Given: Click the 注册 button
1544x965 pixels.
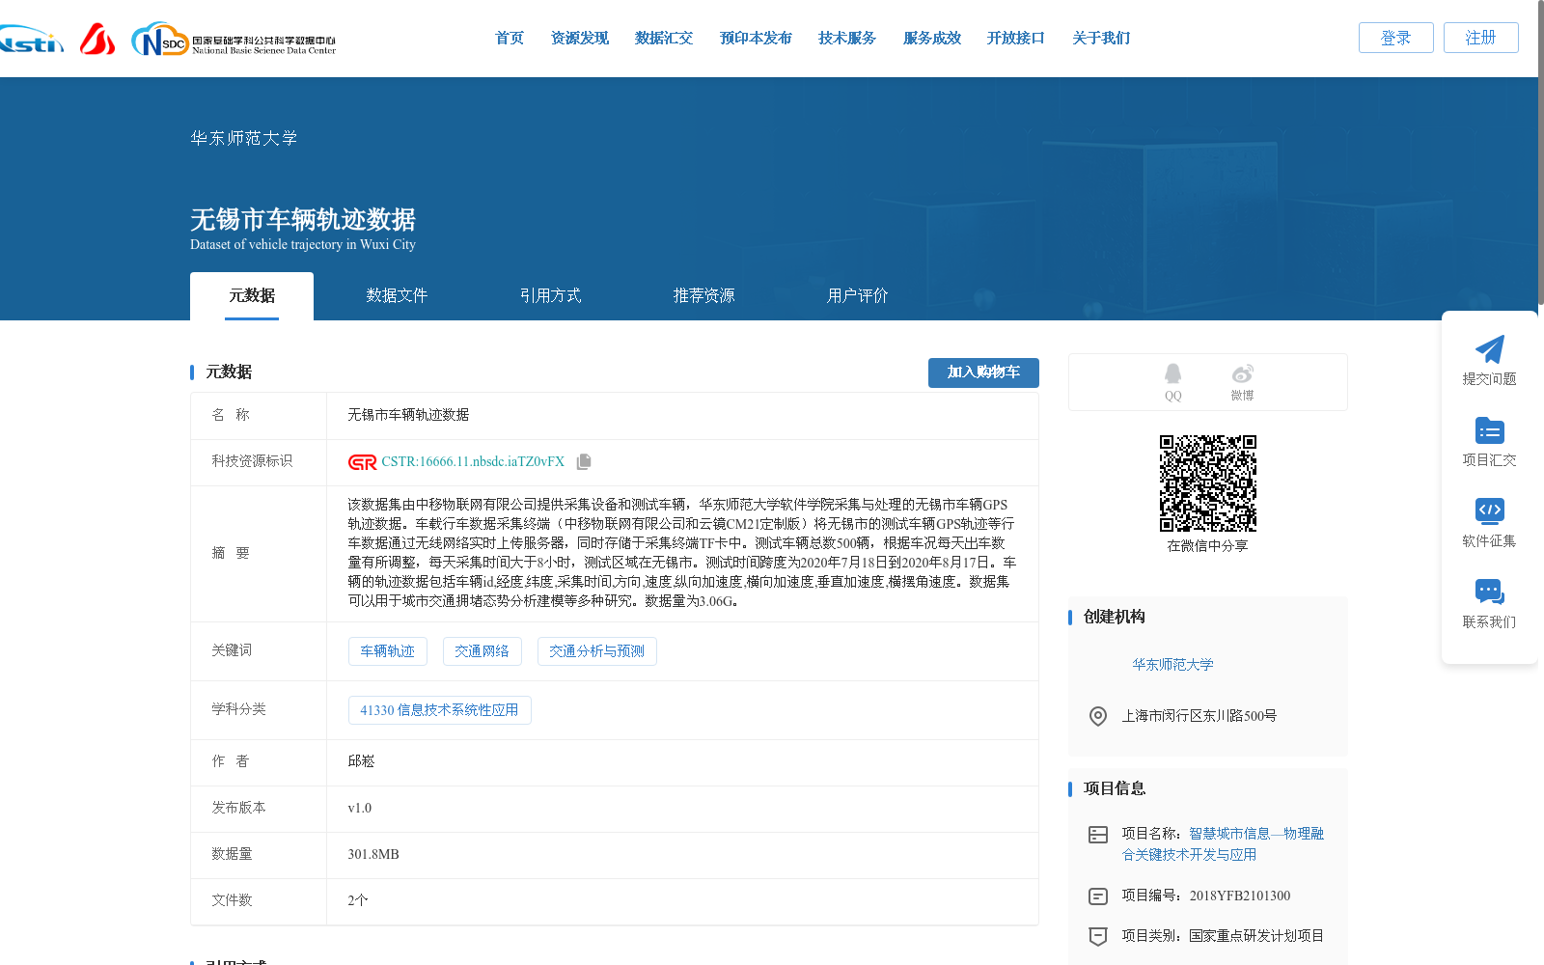Looking at the screenshot, I should (x=1481, y=38).
